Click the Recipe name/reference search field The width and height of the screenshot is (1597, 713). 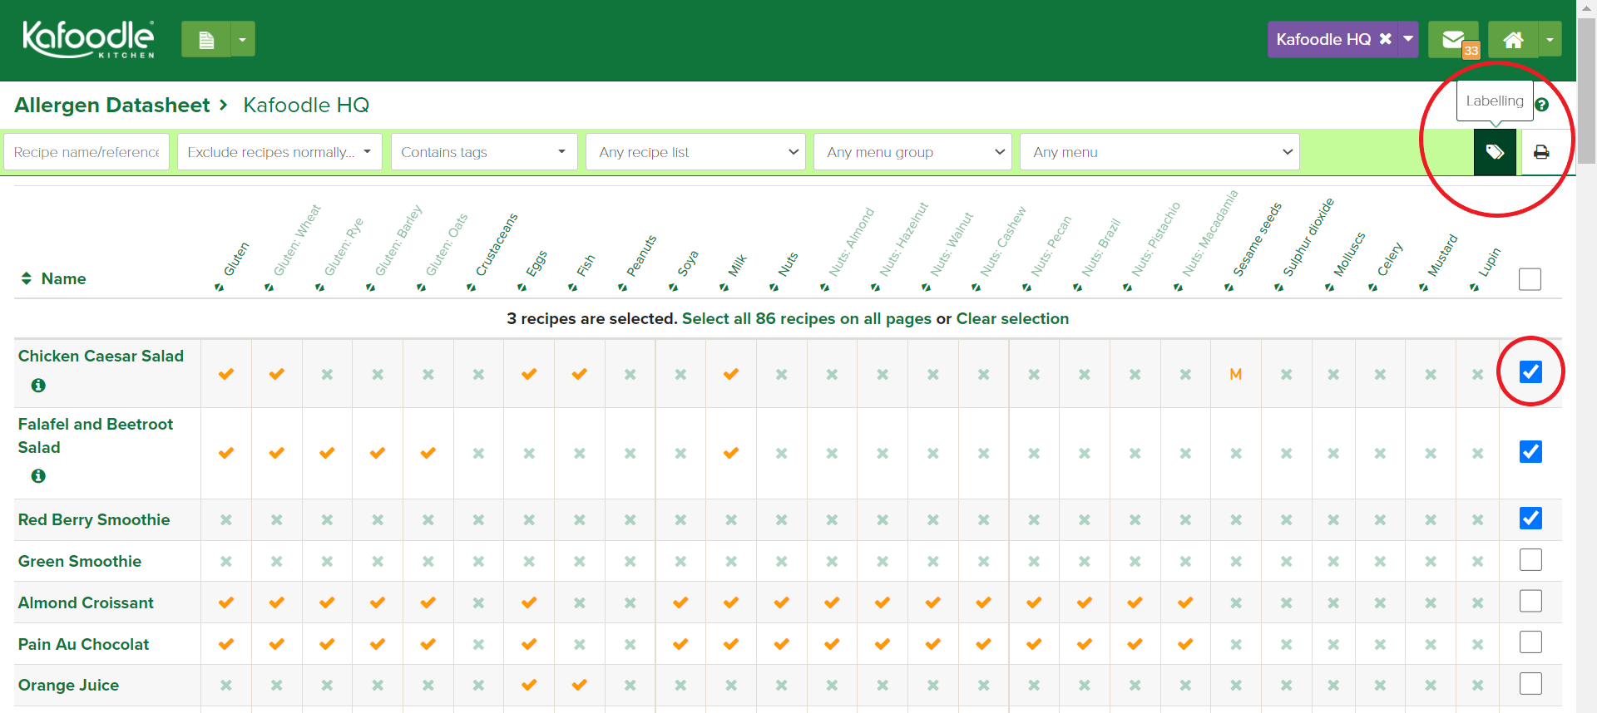(87, 152)
